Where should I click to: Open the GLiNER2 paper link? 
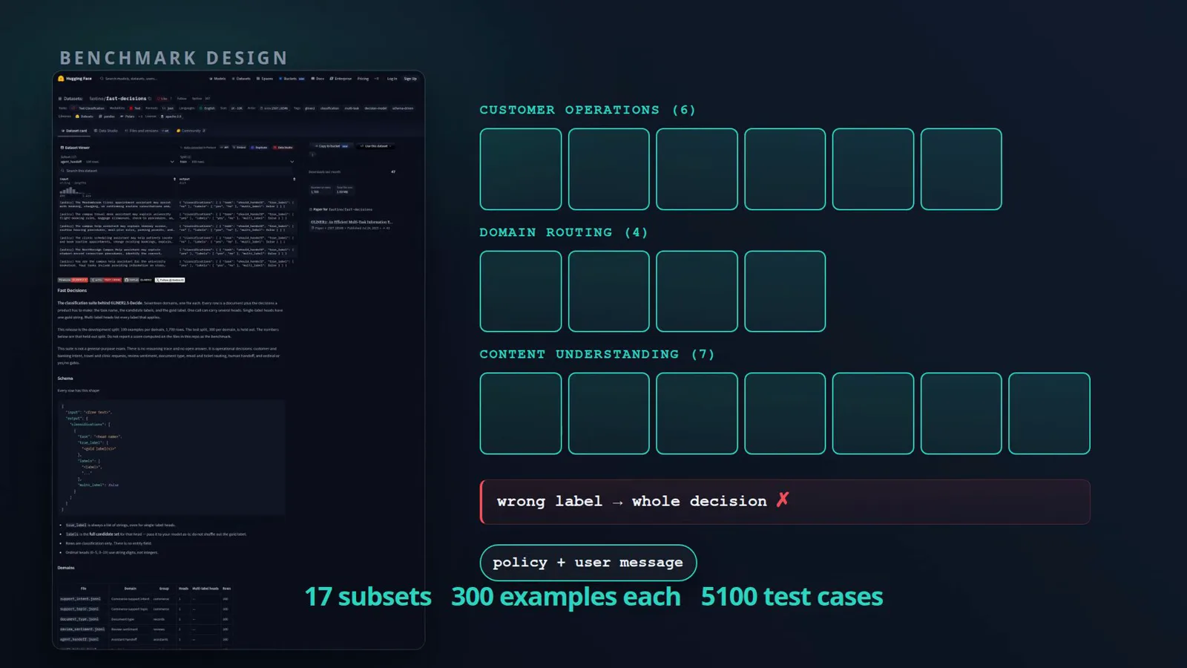point(352,222)
